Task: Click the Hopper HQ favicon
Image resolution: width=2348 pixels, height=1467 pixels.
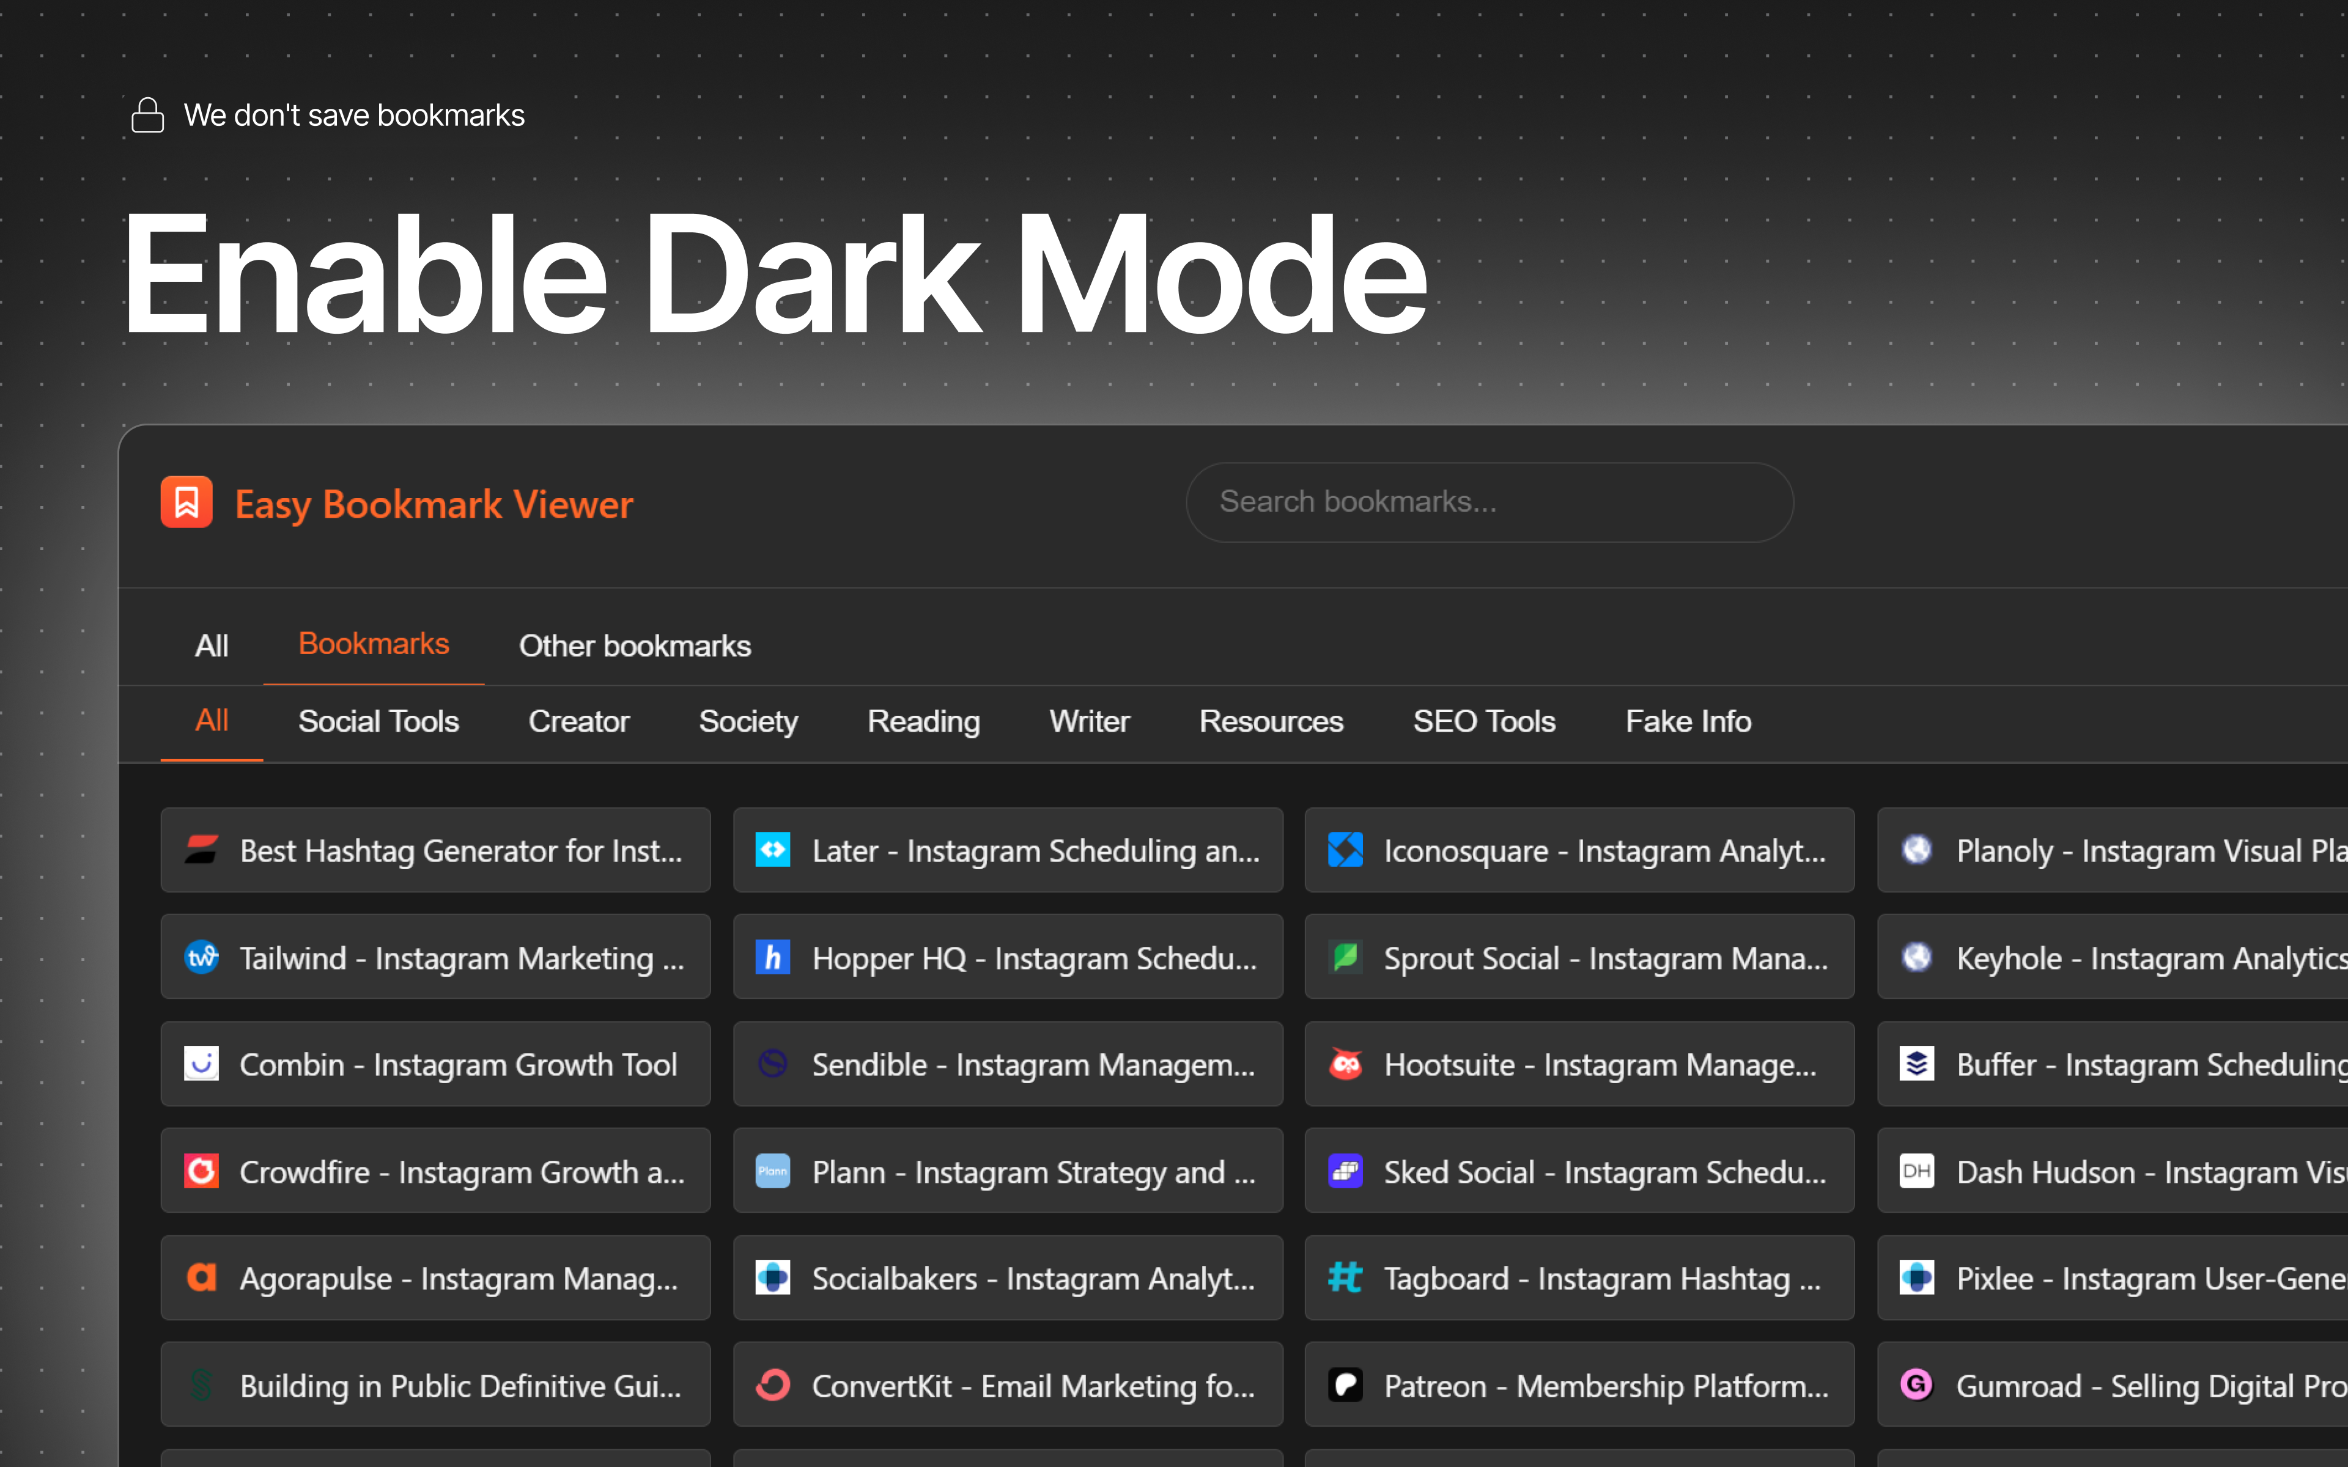Action: point(772,958)
